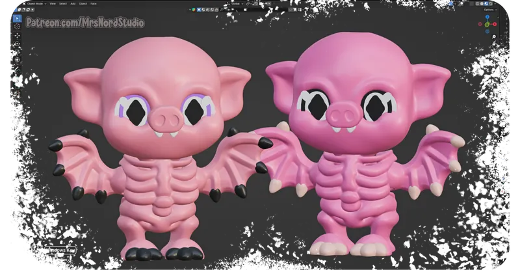Open the Object Mode dropdown
This screenshot has width=520, height=270.
coord(35,4)
